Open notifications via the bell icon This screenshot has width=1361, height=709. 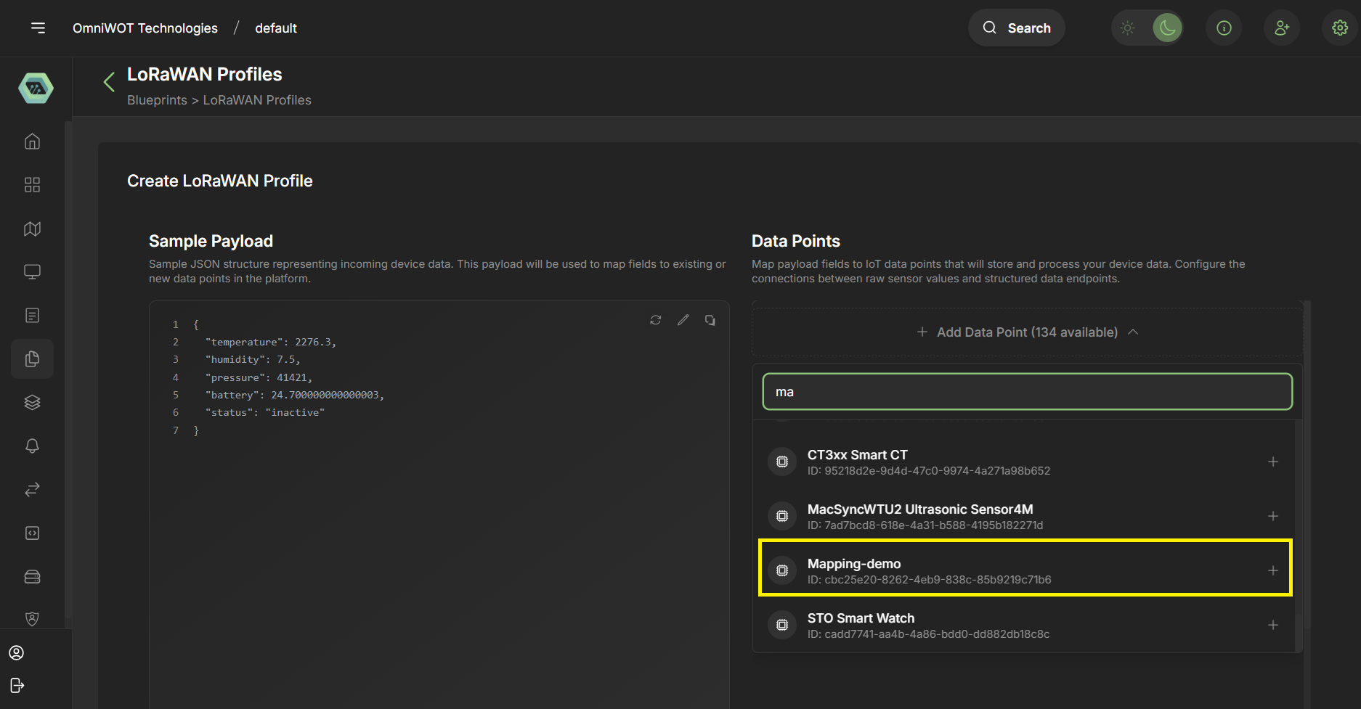(32, 445)
